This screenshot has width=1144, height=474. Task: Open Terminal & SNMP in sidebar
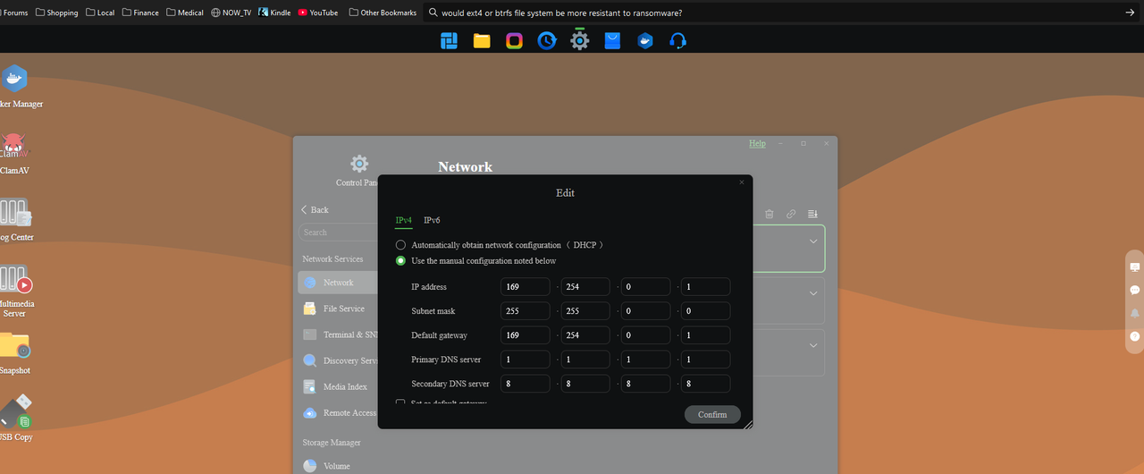(x=339, y=334)
